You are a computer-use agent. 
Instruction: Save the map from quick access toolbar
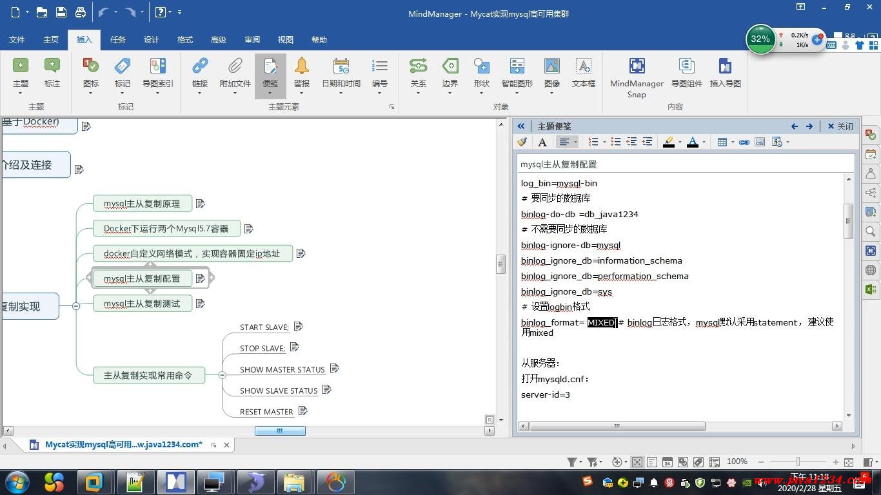61,12
